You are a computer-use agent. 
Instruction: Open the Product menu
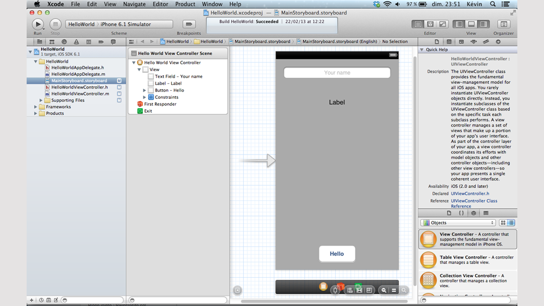185,4
